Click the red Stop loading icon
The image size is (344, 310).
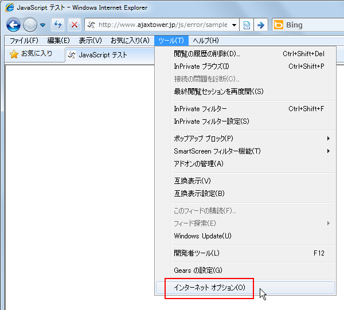[75, 25]
